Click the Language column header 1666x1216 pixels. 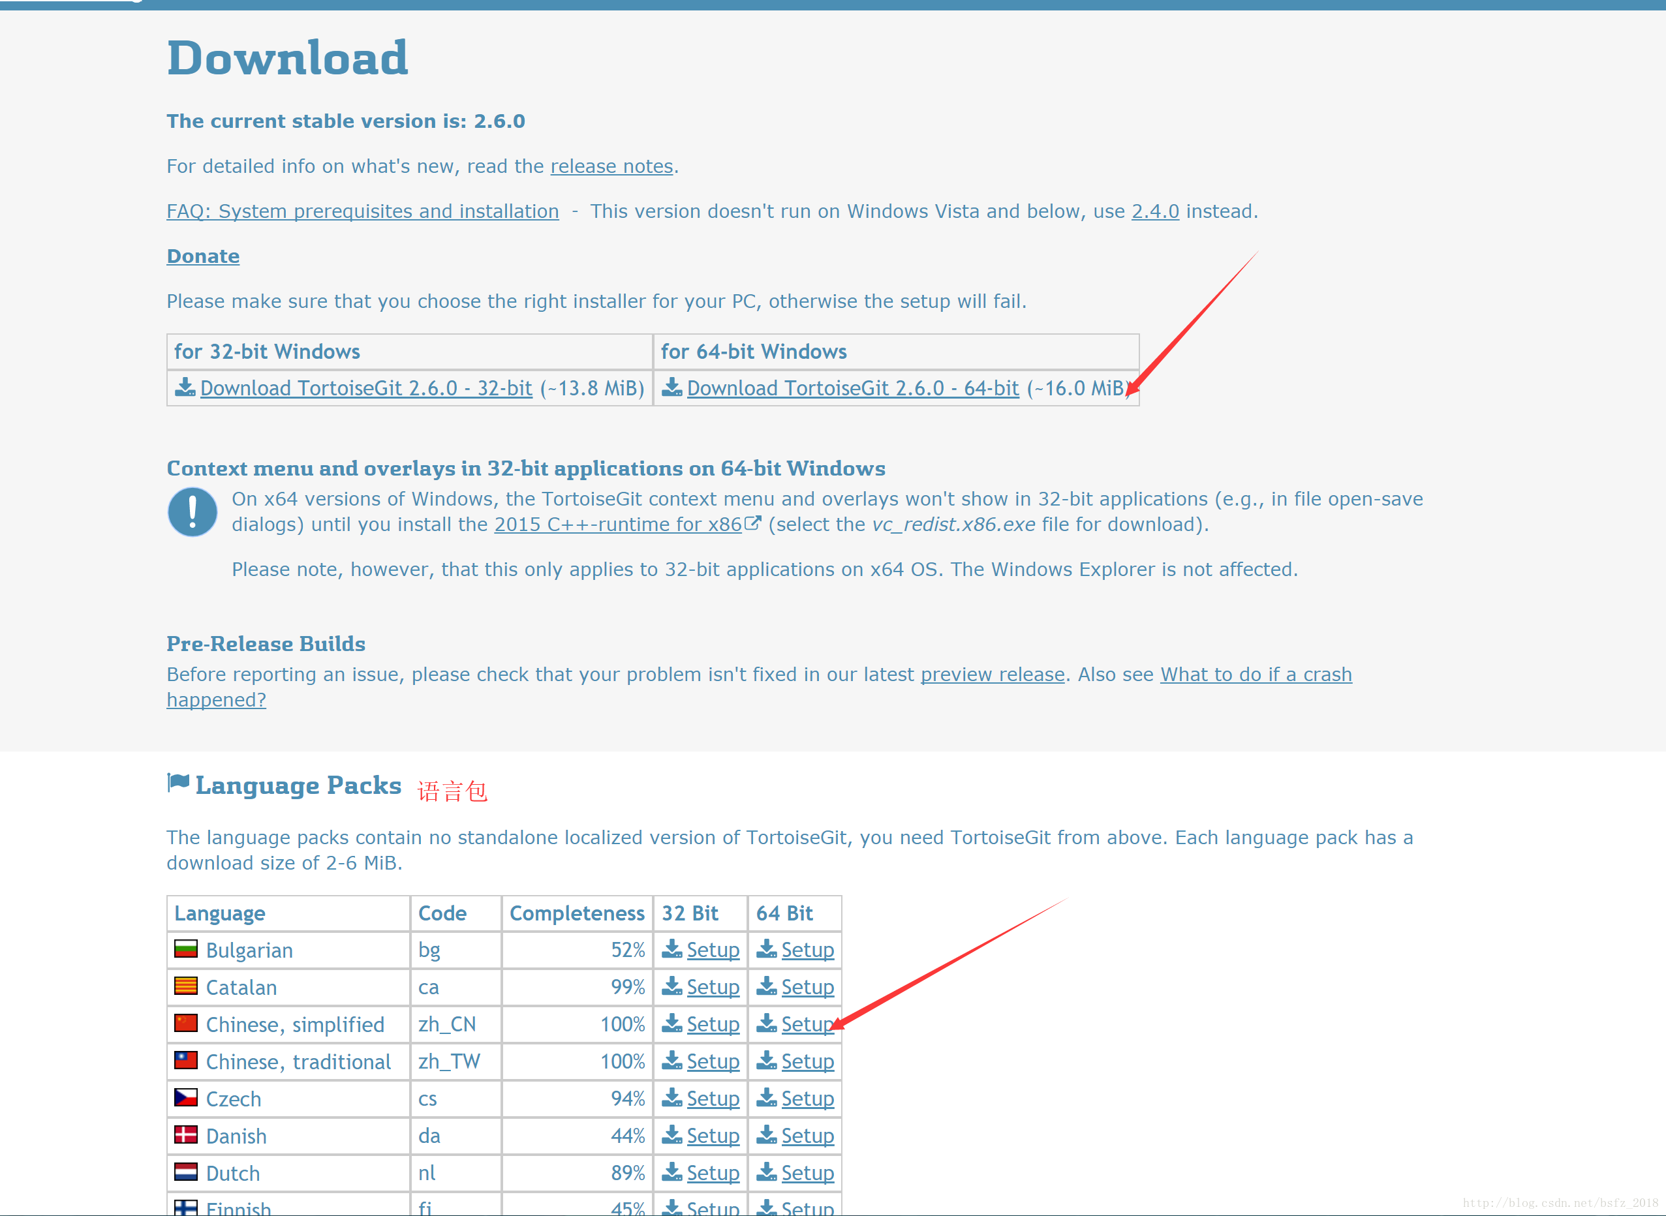coord(288,913)
